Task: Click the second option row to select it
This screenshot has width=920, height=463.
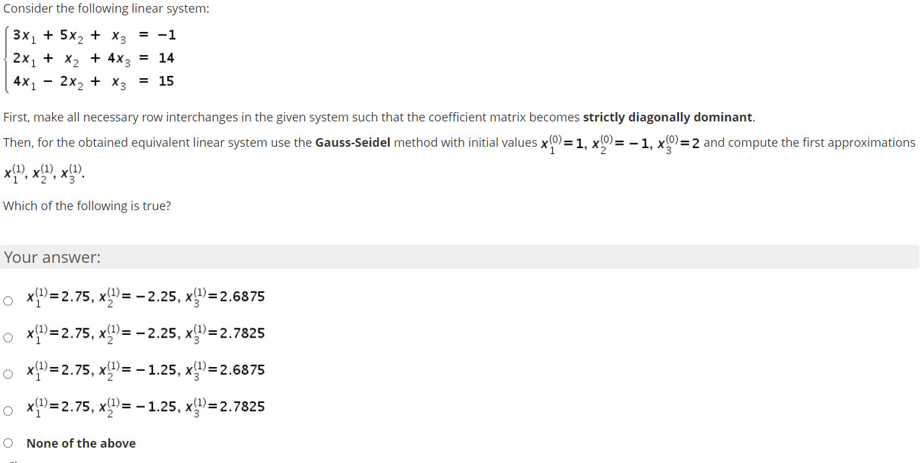Action: [144, 334]
